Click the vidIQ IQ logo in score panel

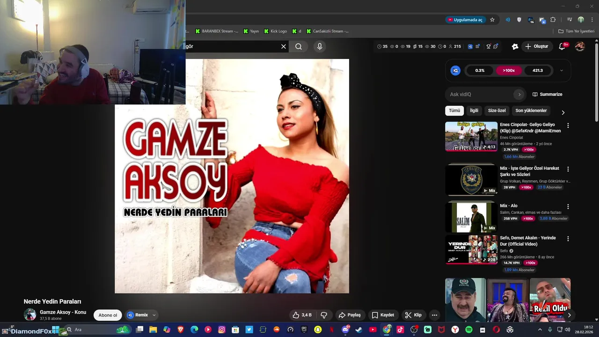pyautogui.click(x=455, y=70)
